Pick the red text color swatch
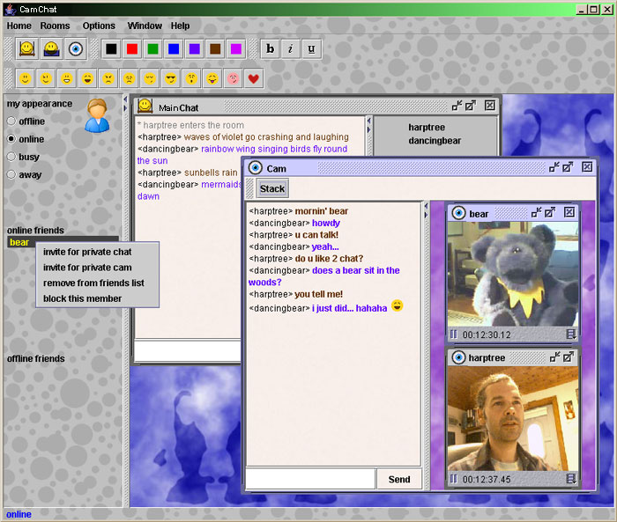 tap(132, 48)
